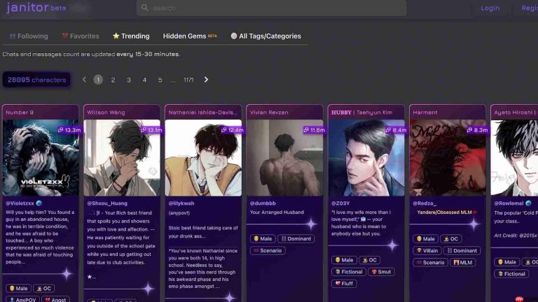The width and height of the screenshot is (538, 302).
Task: Click the search magnifier icon
Action: click(144, 8)
